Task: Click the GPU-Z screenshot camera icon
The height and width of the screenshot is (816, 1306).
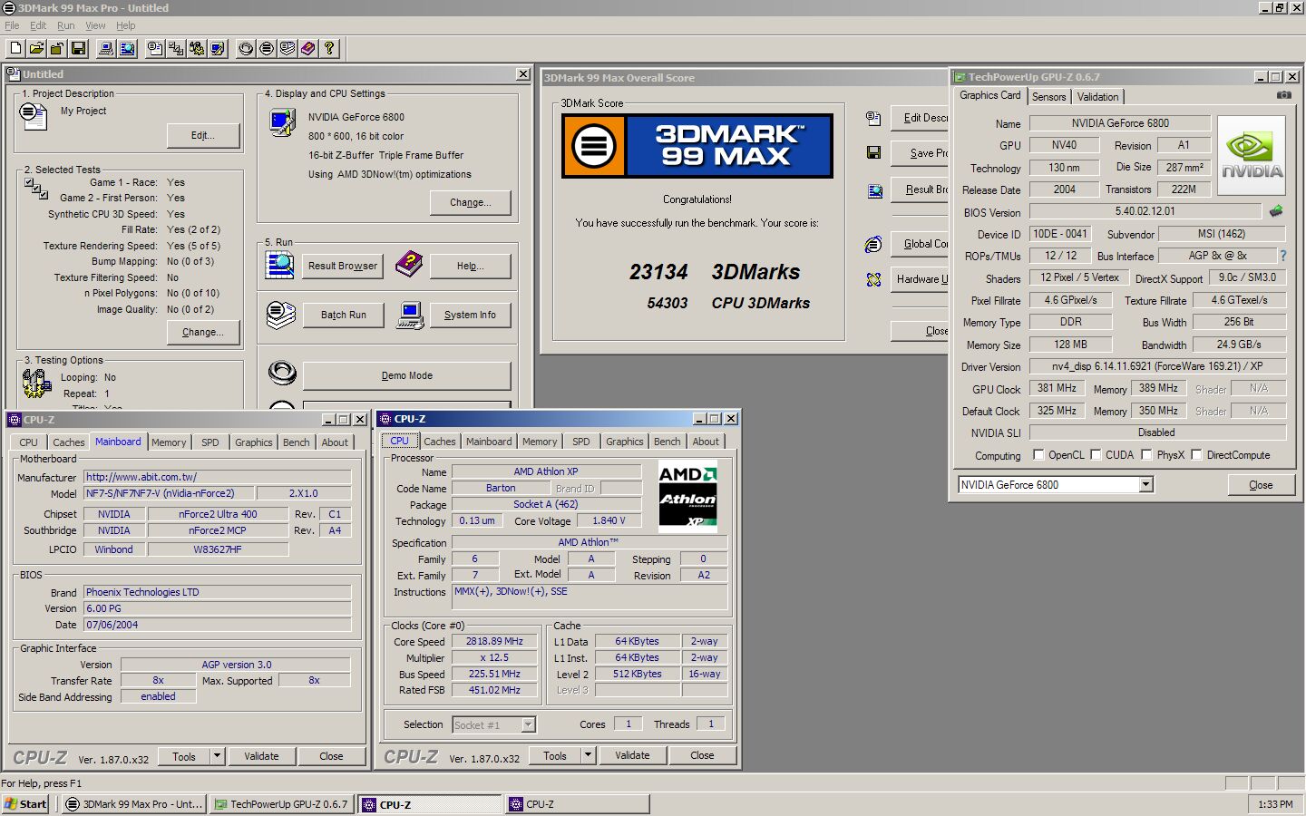Action: click(x=1284, y=95)
